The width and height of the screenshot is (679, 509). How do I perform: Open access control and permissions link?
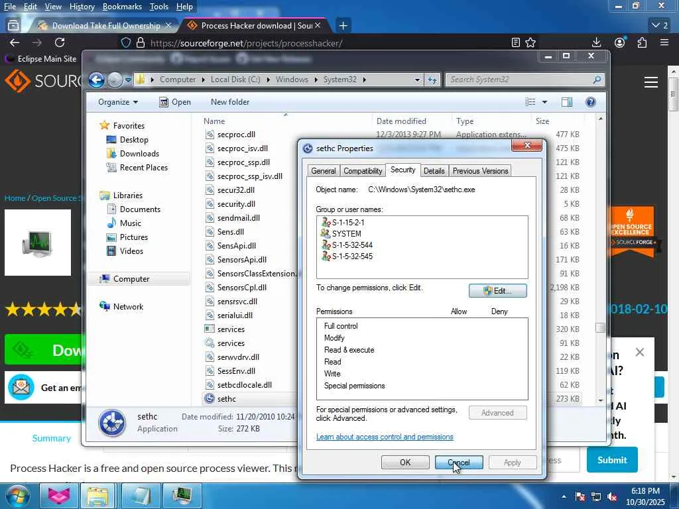[x=385, y=437]
